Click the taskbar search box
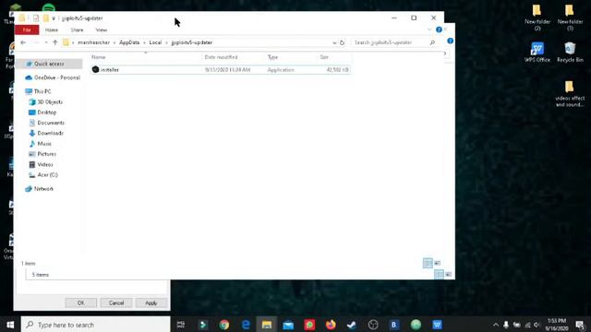This screenshot has width=591, height=332. coord(95,325)
